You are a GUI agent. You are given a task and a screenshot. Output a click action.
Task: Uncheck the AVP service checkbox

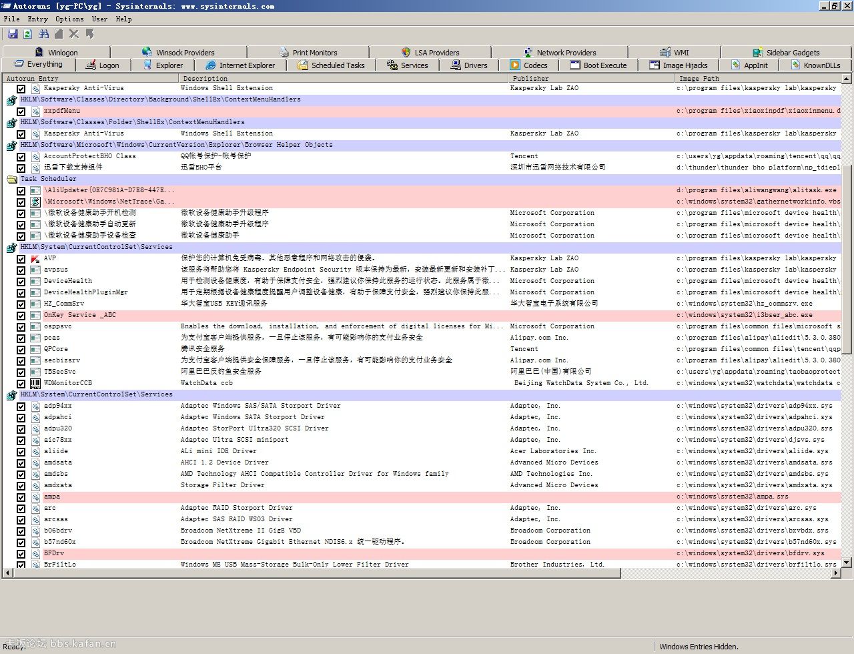21,259
